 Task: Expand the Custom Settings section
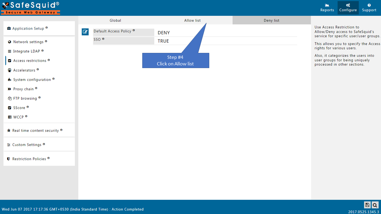pos(27,145)
